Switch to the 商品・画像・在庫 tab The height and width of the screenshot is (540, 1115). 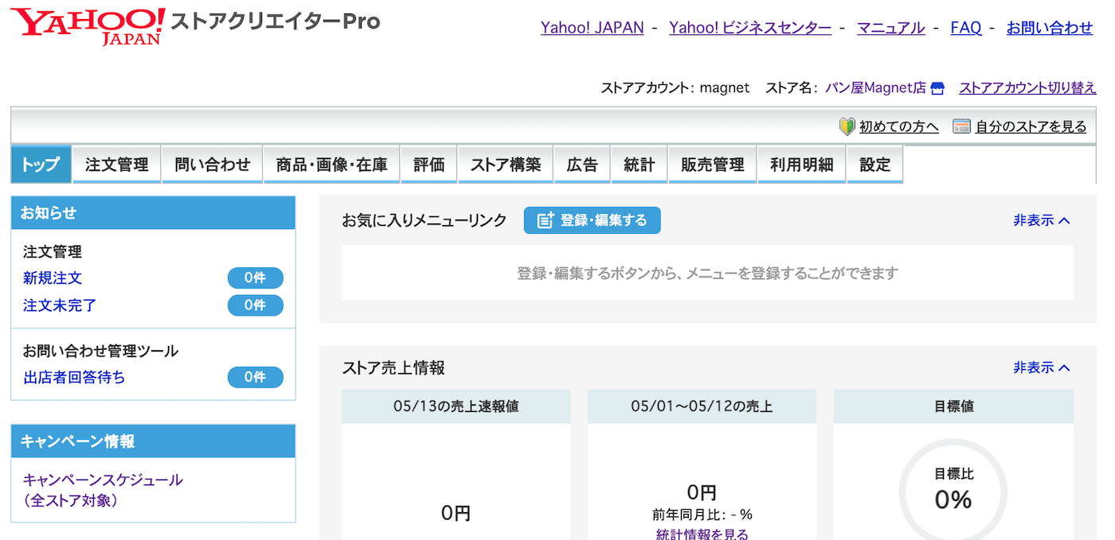click(x=332, y=165)
